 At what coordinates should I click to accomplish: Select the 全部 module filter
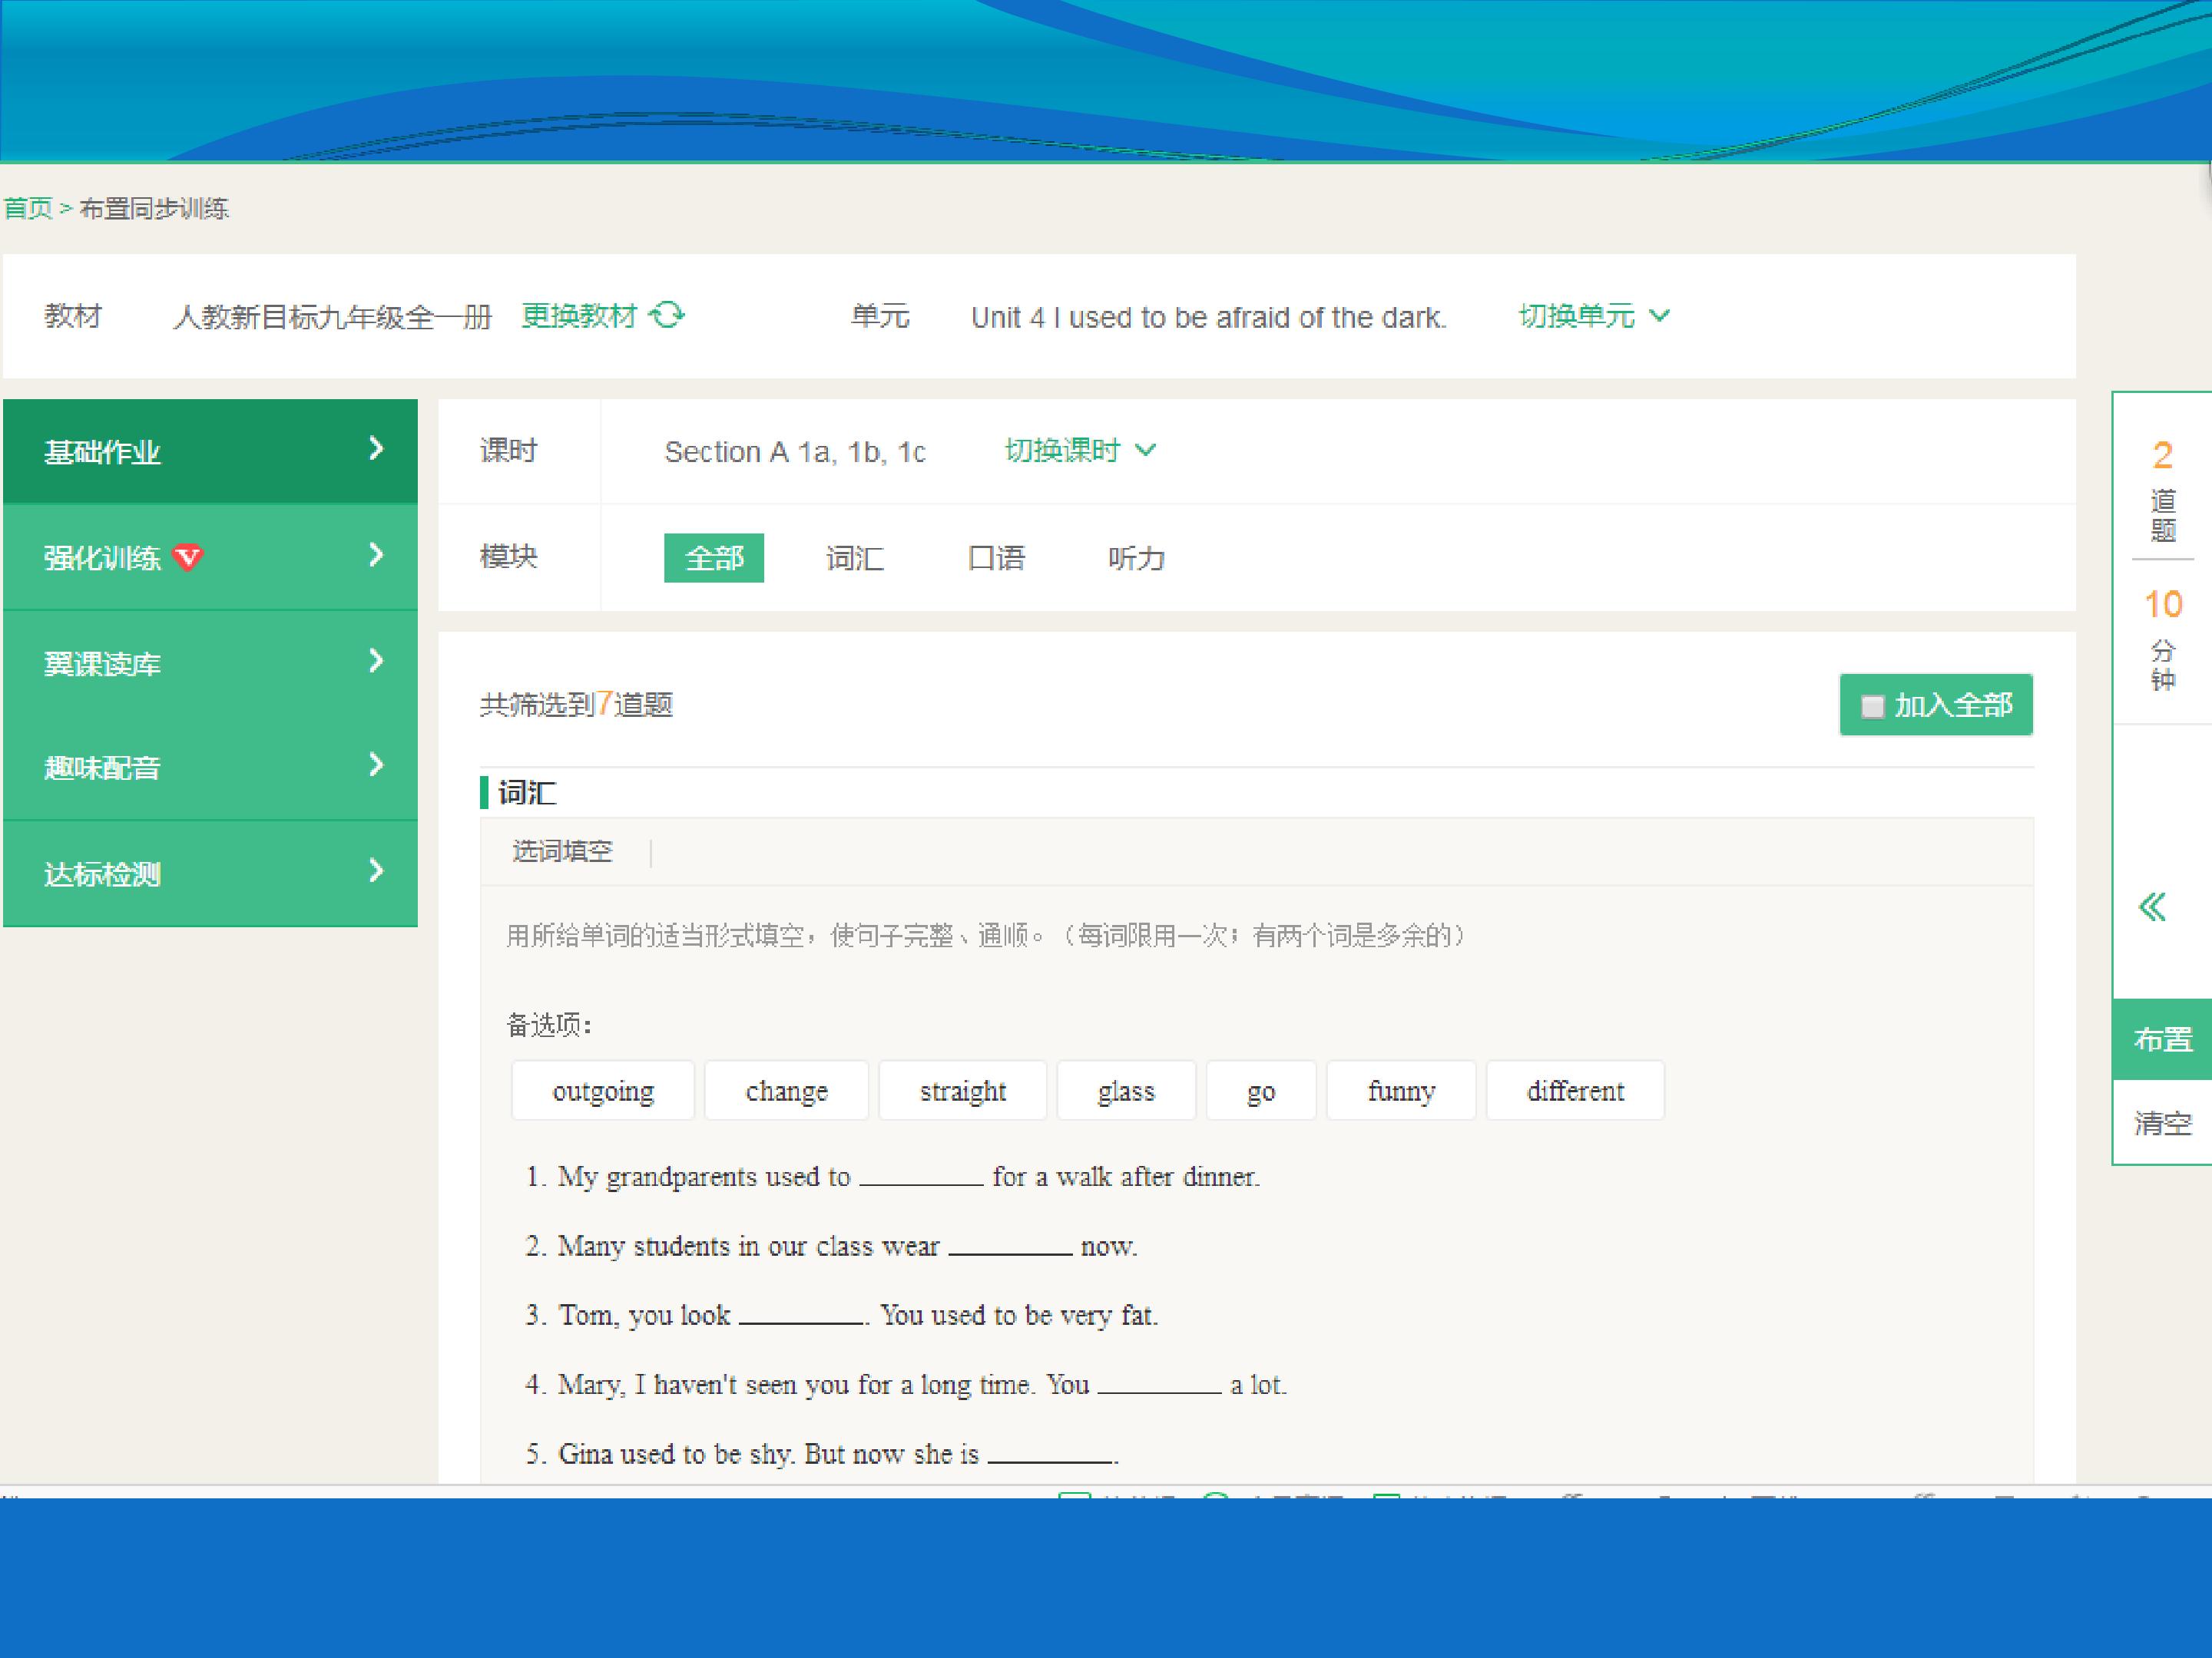pos(714,558)
